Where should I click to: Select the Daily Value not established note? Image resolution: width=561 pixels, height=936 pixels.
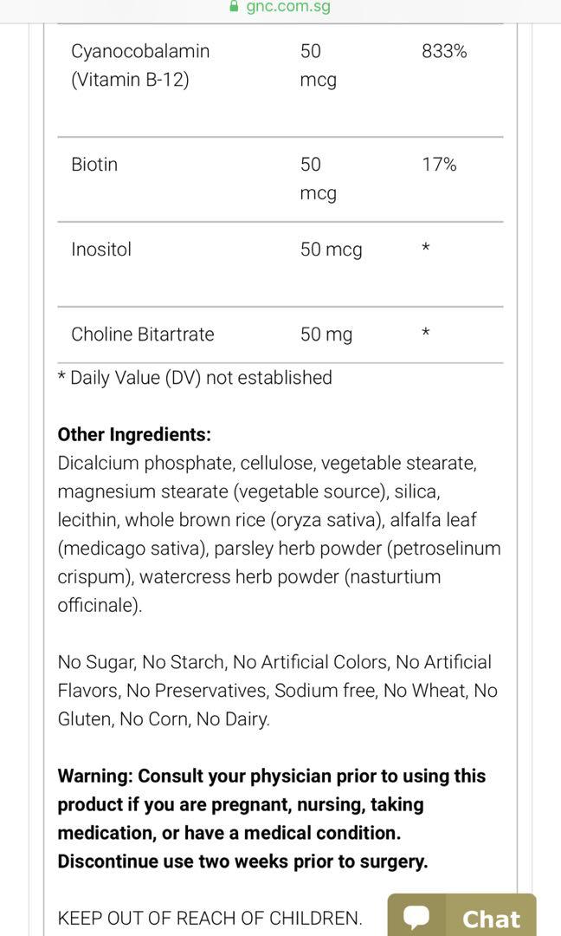[x=194, y=377]
